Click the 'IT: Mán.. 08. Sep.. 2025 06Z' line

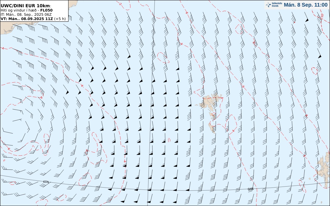point(26,14)
